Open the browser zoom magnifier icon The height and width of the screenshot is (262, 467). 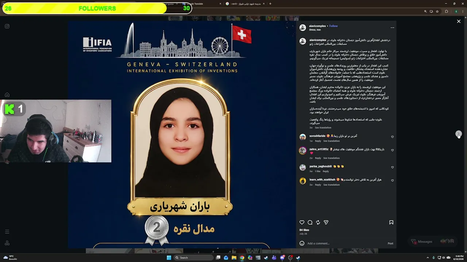[x=425, y=12]
